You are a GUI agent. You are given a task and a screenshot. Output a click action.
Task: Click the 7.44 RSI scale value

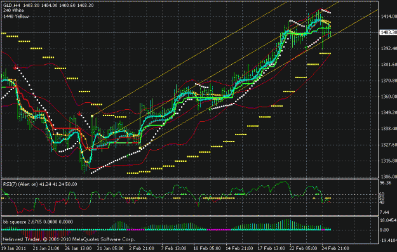pos(384,212)
